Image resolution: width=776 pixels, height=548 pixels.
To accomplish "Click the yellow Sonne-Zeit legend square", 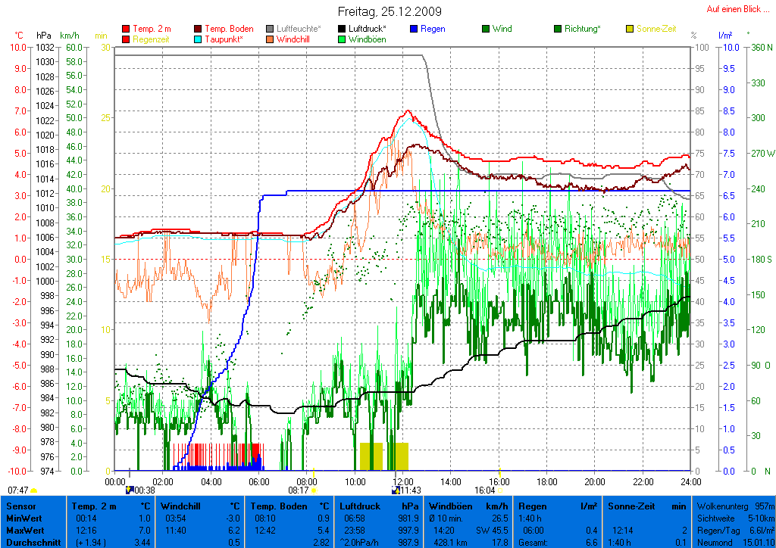I will click(x=630, y=29).
